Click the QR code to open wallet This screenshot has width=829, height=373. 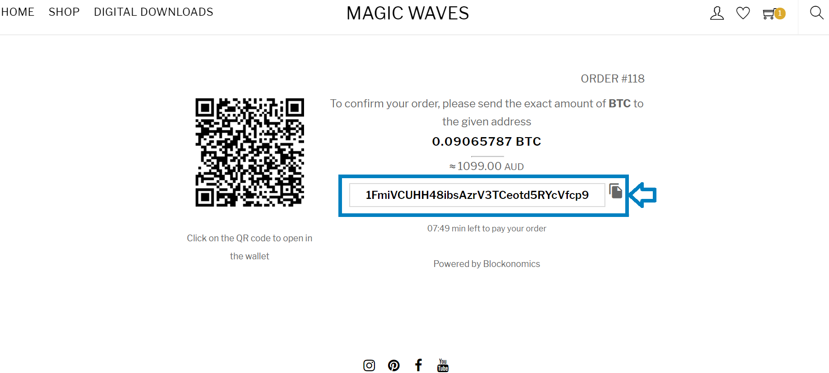coord(250,152)
